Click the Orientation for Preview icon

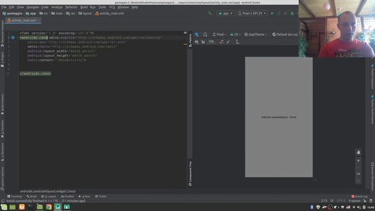click(205, 35)
